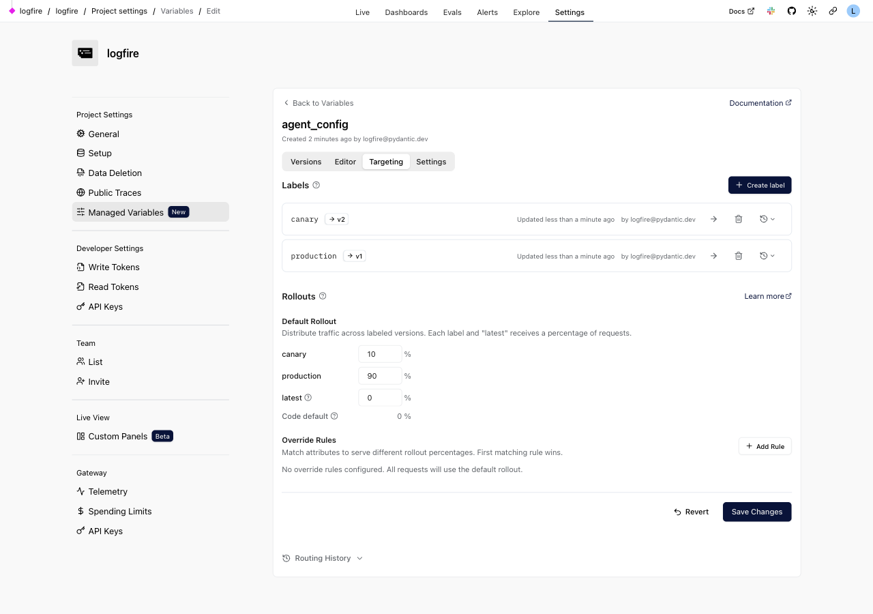The height and width of the screenshot is (614, 873).
Task: Open Dashboards in the top navigation
Action: coord(406,12)
